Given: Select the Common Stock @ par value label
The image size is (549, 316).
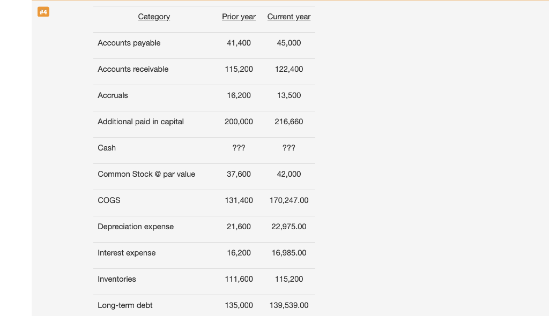Looking at the screenshot, I should coord(146,174).
